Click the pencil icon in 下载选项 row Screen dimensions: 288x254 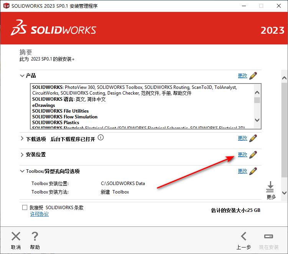(x=253, y=138)
